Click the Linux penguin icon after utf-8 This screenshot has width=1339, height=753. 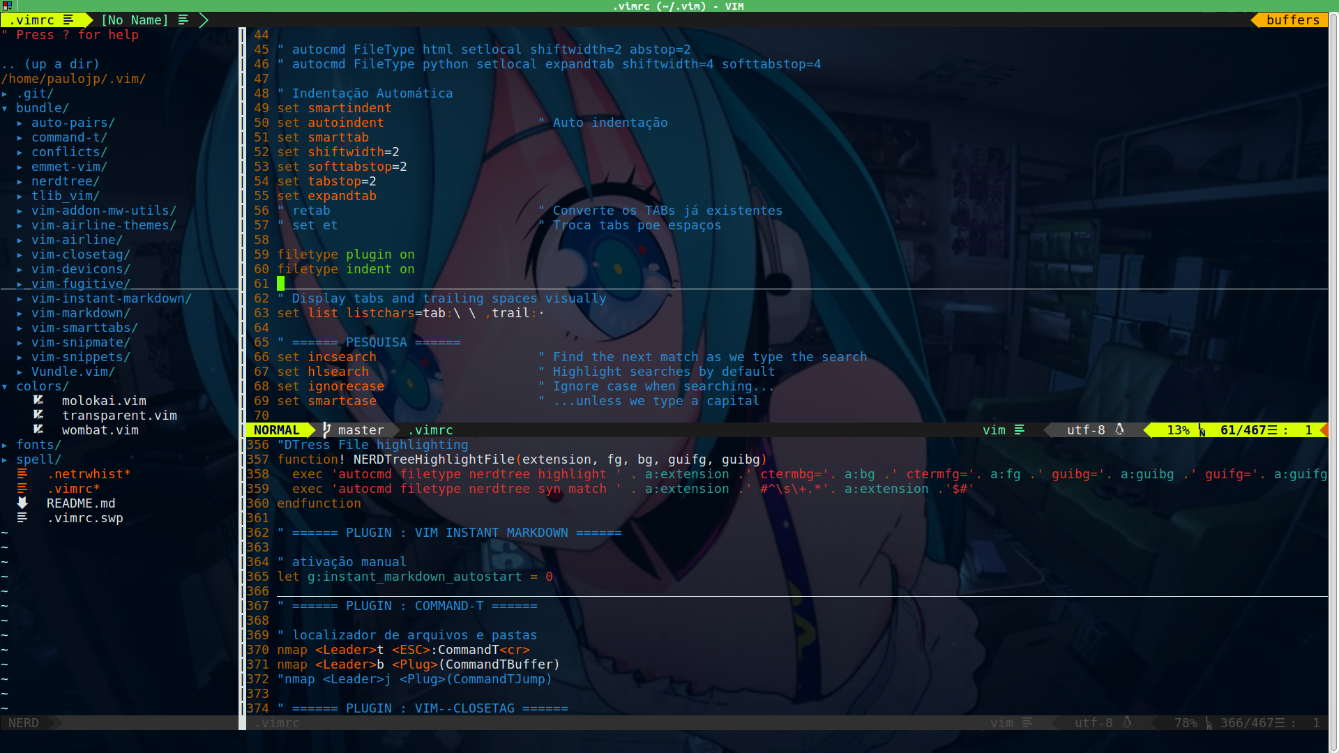(1119, 429)
